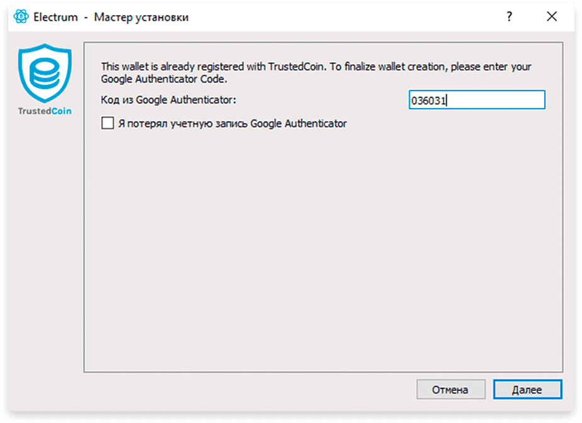This screenshot has width=582, height=423.
Task: Click the 'Код из Google Authenticator:' label
Action: coord(168,100)
